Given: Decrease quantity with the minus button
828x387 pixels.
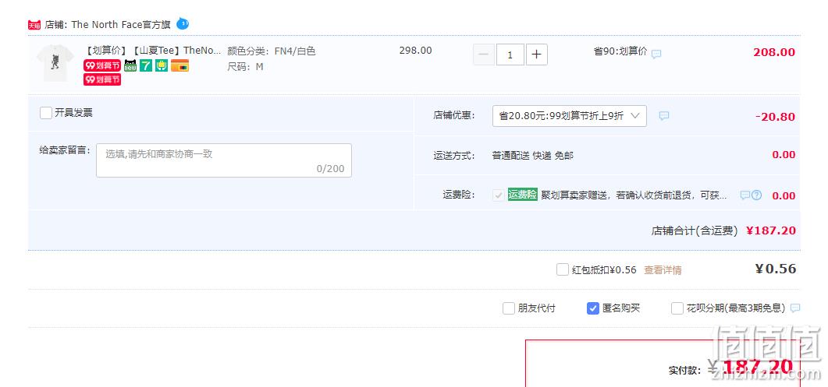Looking at the screenshot, I should (x=484, y=55).
